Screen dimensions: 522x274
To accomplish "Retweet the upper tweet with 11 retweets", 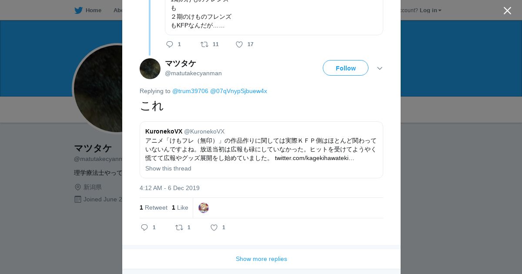I will point(204,44).
